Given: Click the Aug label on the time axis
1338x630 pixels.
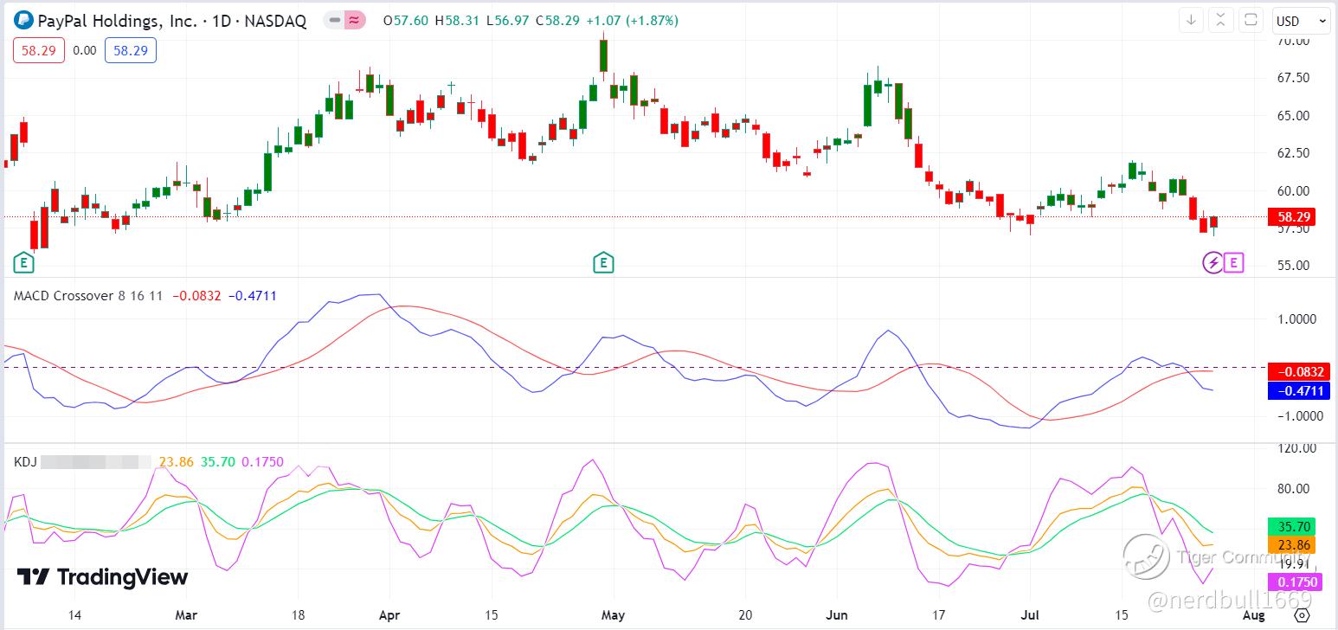Looking at the screenshot, I should (1254, 616).
